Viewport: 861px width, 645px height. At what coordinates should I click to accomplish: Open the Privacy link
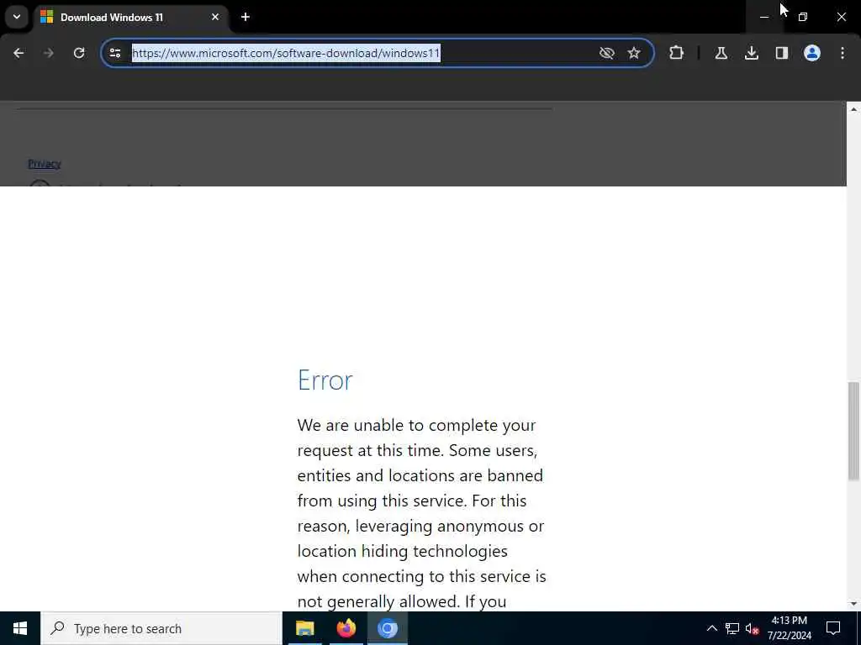tap(45, 164)
